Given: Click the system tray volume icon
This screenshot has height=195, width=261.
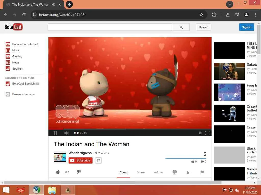Looking at the screenshot, I should tap(237, 190).
